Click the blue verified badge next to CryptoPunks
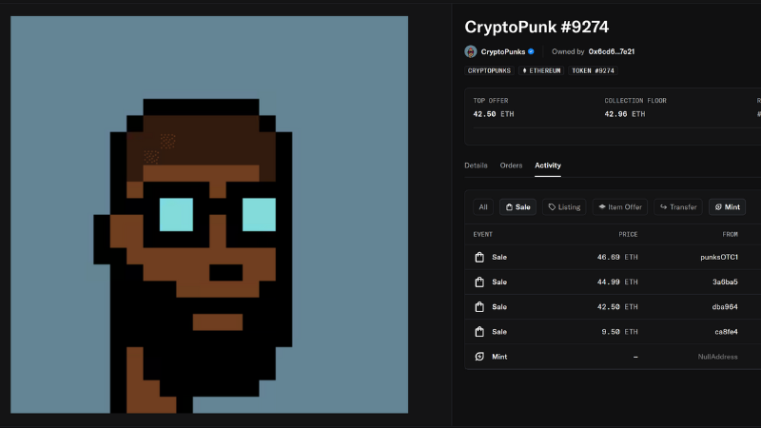The image size is (761, 428). (531, 51)
